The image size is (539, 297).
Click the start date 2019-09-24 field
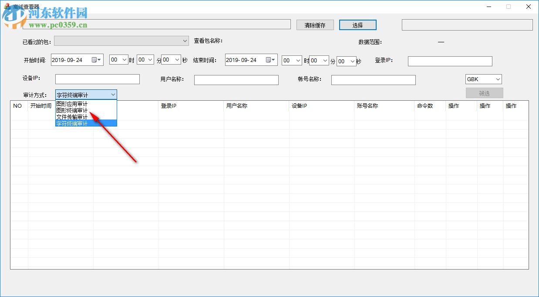pyautogui.click(x=77, y=60)
